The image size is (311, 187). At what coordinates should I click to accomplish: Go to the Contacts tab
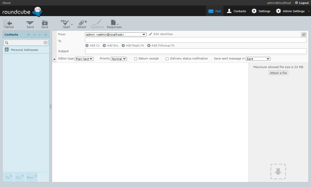(x=236, y=11)
